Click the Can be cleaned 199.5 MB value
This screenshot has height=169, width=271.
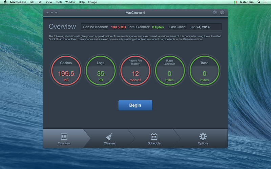[x=118, y=27]
